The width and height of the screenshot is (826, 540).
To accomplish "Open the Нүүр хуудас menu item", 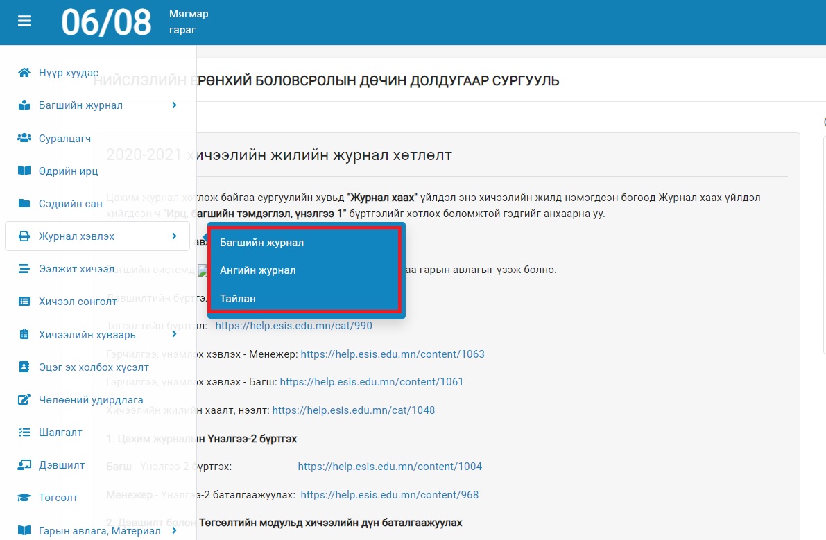I will coord(69,73).
